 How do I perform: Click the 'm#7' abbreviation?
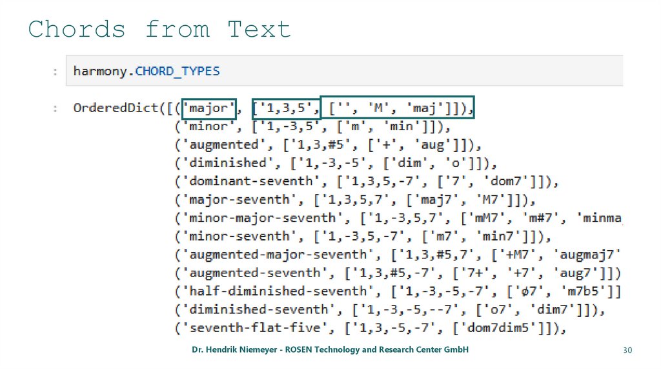point(545,218)
